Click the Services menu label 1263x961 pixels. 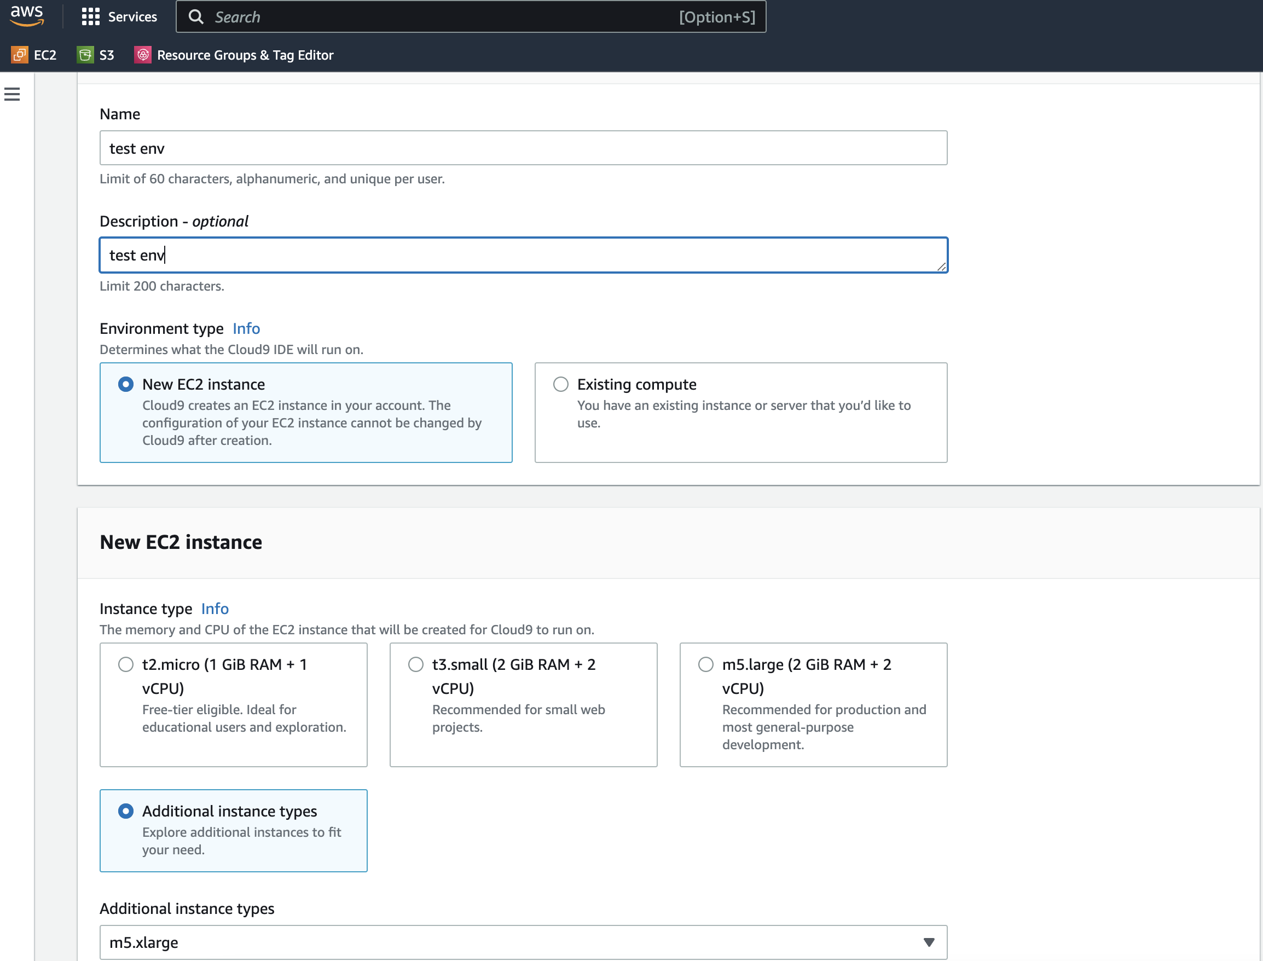point(132,16)
